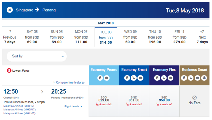212x120 pixels.
Task: Select TUE 08 date tab
Action: point(106,37)
